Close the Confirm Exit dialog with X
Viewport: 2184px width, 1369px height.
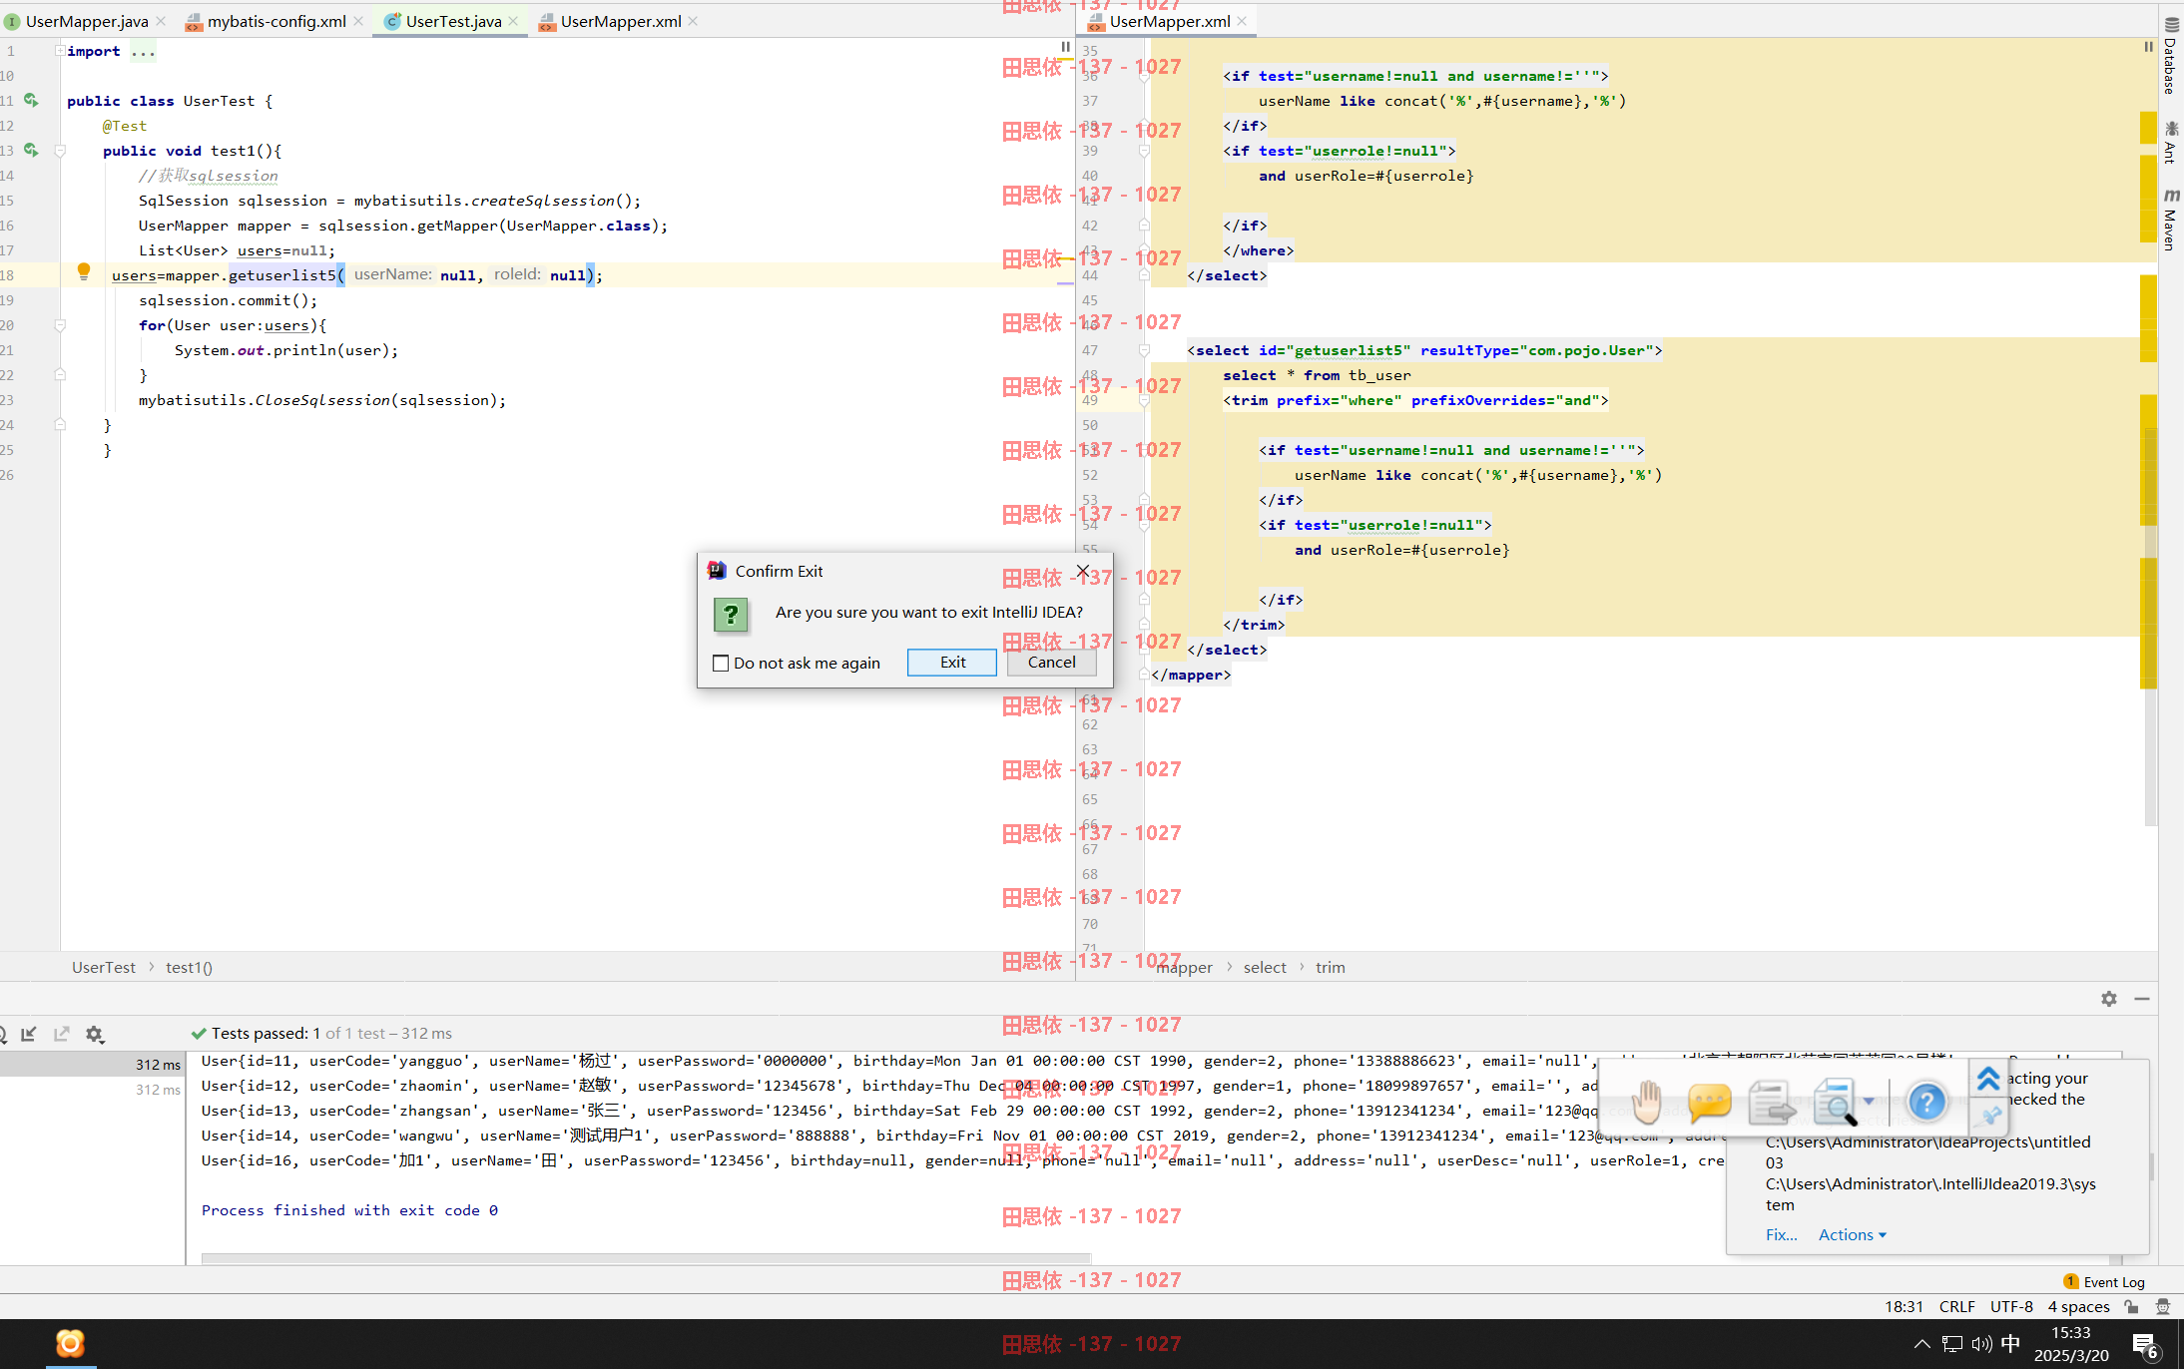[1083, 571]
